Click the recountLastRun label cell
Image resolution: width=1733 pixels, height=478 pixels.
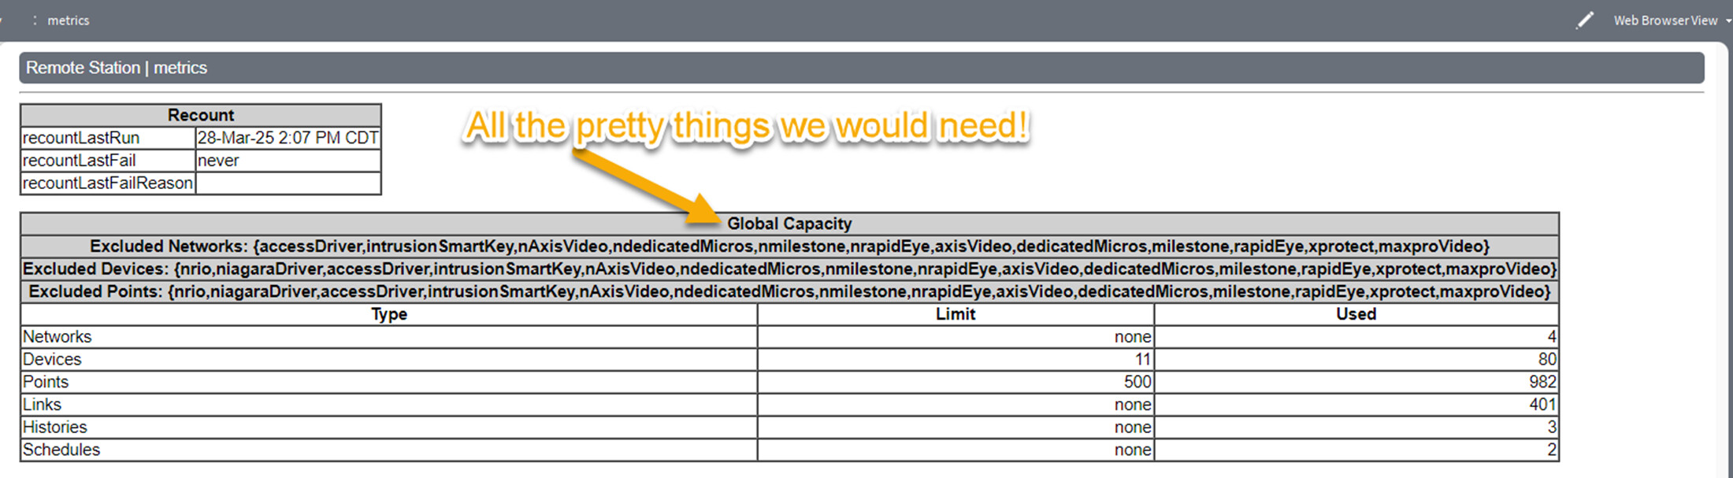coord(81,138)
